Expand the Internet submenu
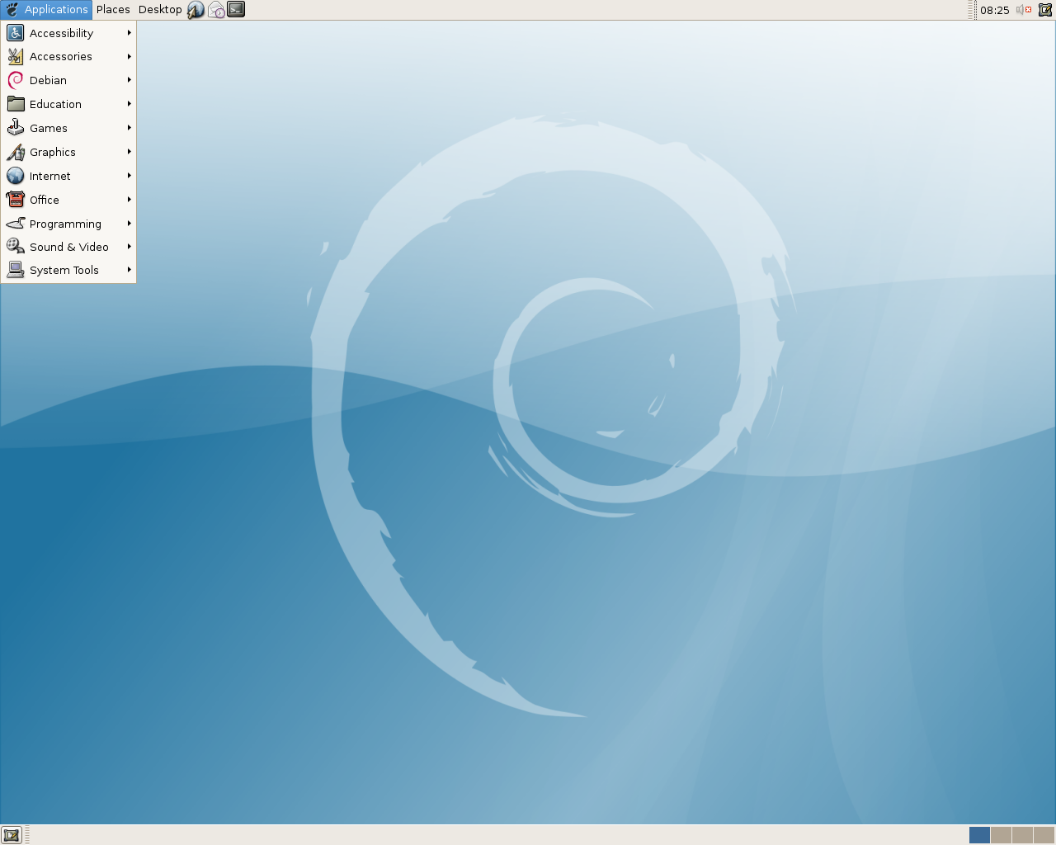Image resolution: width=1056 pixels, height=845 pixels. click(68, 176)
